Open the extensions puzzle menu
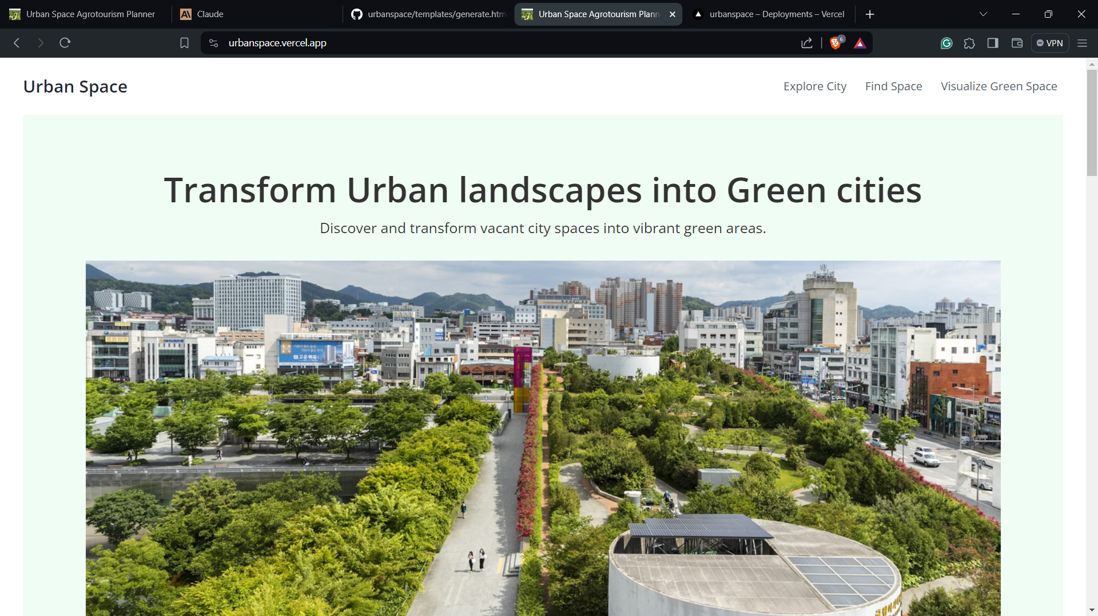The height and width of the screenshot is (616, 1098). coord(969,43)
